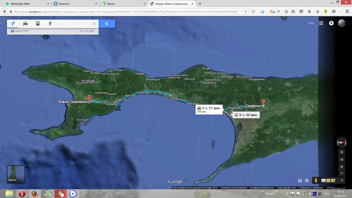This screenshot has height=198, width=352.
Task: Show more travel mode options
Action: click(x=60, y=24)
